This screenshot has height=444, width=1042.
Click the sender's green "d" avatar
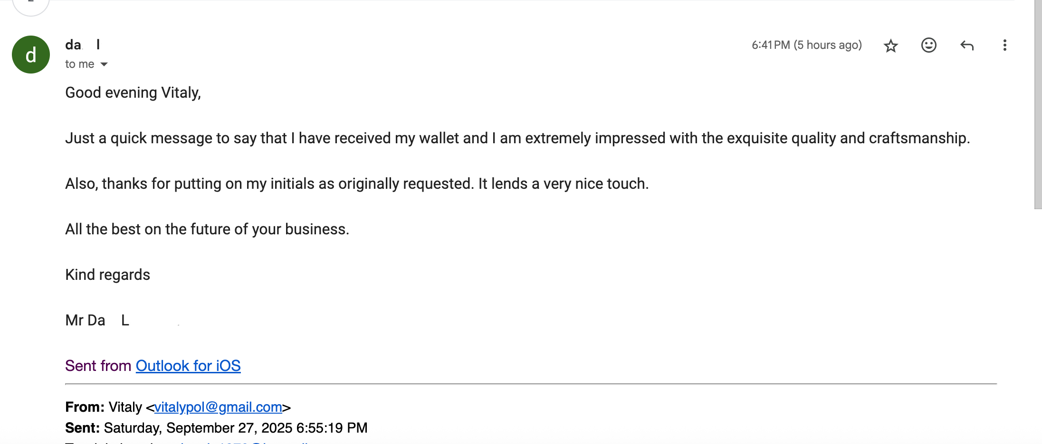tap(31, 55)
